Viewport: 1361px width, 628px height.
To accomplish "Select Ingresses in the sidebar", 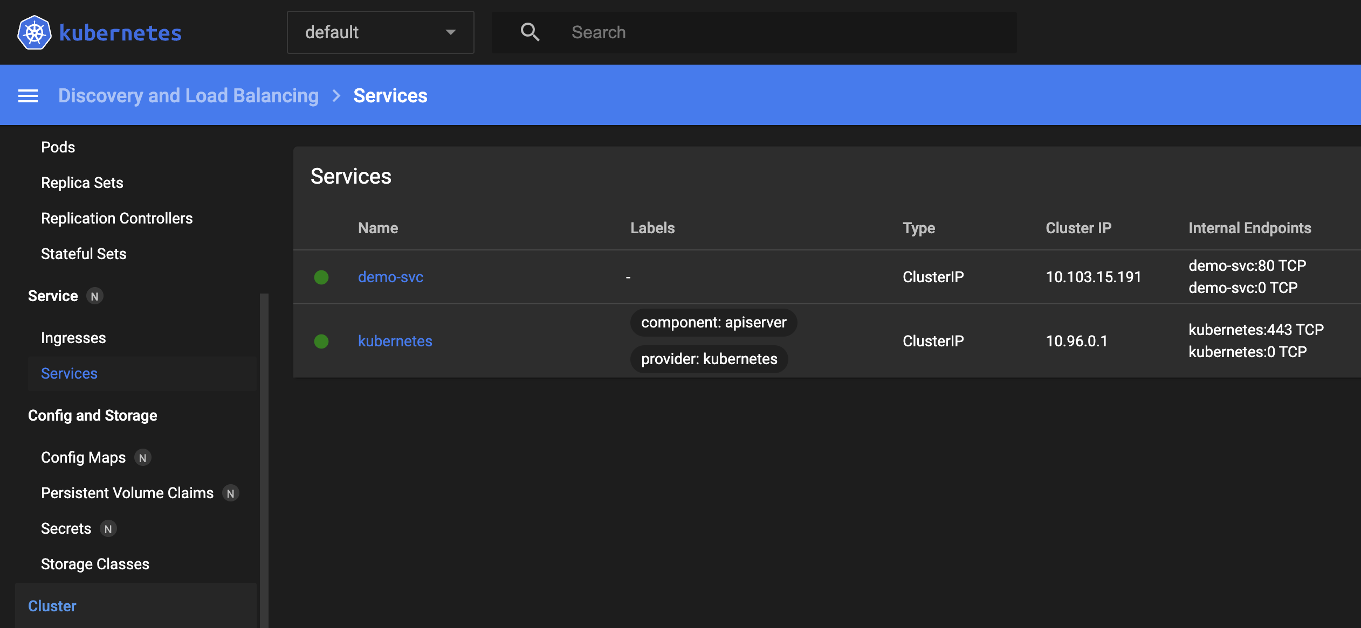I will (x=73, y=338).
